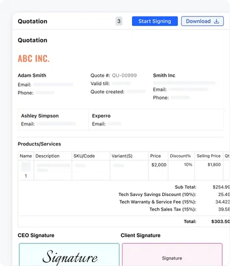Click the product thumbnail in row 1
Screen dimensions: 230x266
pyautogui.click(x=26, y=166)
